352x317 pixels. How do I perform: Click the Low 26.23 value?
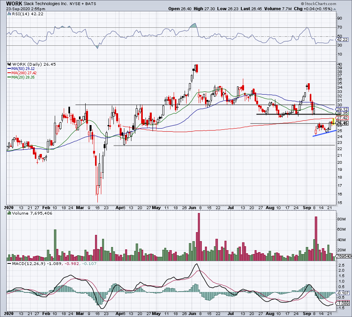pyautogui.click(x=228, y=9)
